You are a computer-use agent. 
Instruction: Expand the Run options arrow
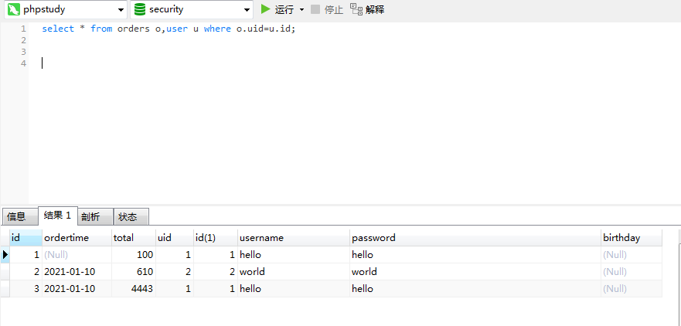(x=301, y=9)
